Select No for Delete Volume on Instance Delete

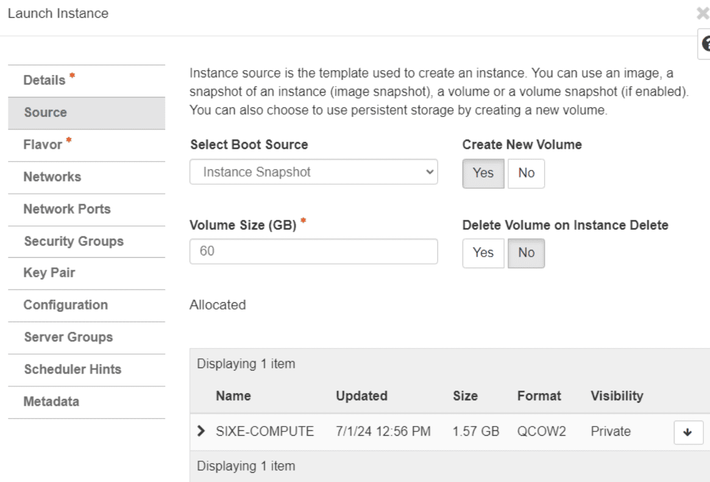526,253
